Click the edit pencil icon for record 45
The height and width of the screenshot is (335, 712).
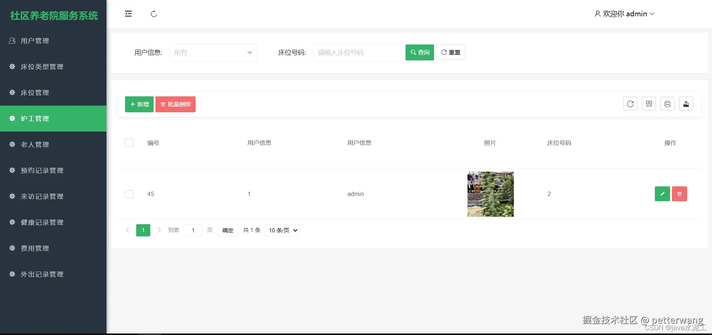[x=662, y=194]
